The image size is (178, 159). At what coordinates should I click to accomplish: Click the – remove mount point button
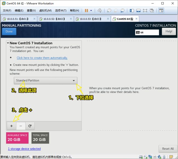coord(21,126)
